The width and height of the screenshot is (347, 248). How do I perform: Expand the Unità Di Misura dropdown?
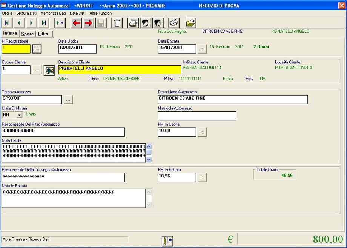tap(19, 115)
